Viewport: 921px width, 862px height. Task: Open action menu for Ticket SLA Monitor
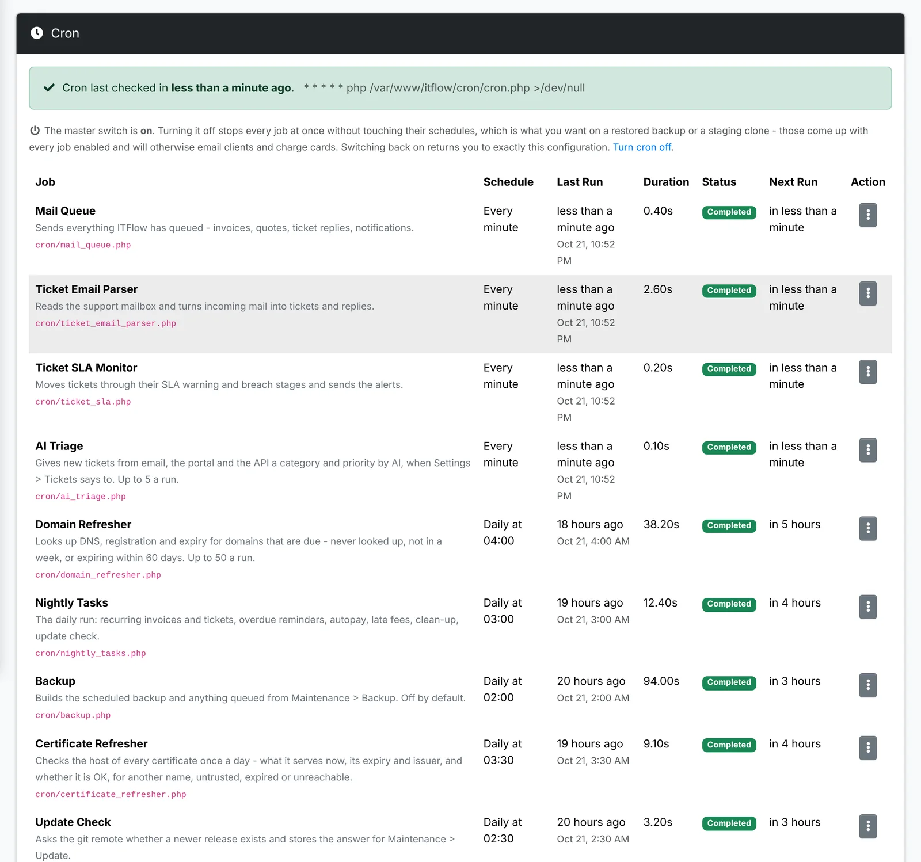tap(867, 372)
